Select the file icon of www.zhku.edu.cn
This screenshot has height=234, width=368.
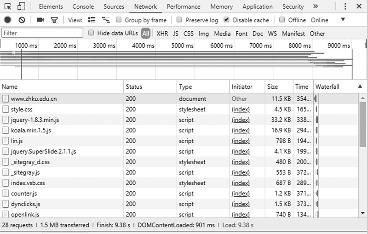click(6, 99)
